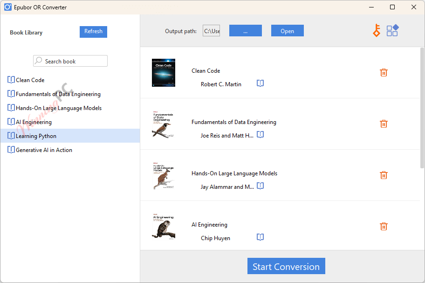This screenshot has height=283, width=425.
Task: Click the Epubor app logo in title bar
Action: [x=8, y=7]
